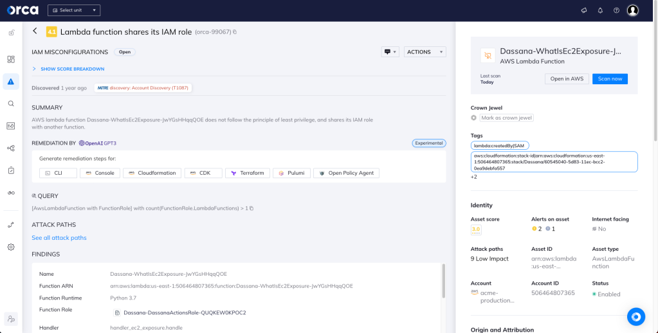This screenshot has width=658, height=333.
Task: Open the Select unit dropdown
Action: [x=74, y=10]
